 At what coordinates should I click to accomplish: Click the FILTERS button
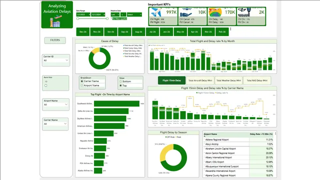click(x=55, y=40)
